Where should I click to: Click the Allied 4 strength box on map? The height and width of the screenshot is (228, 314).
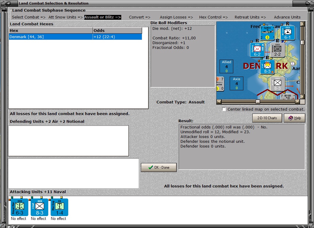tap(226, 66)
